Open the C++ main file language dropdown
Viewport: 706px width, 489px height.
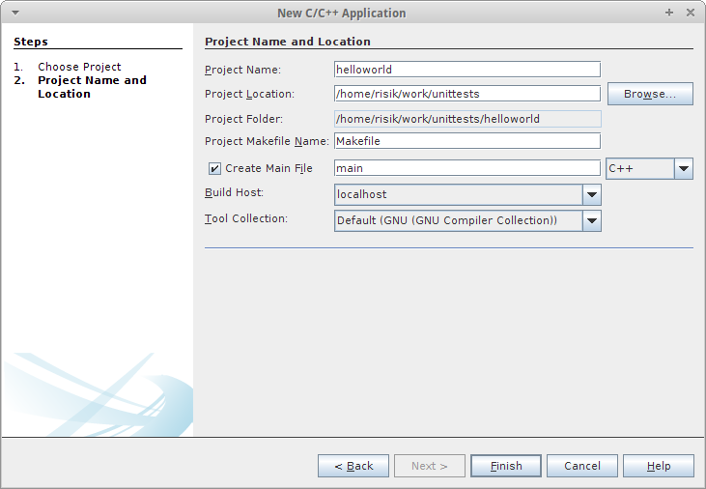684,168
